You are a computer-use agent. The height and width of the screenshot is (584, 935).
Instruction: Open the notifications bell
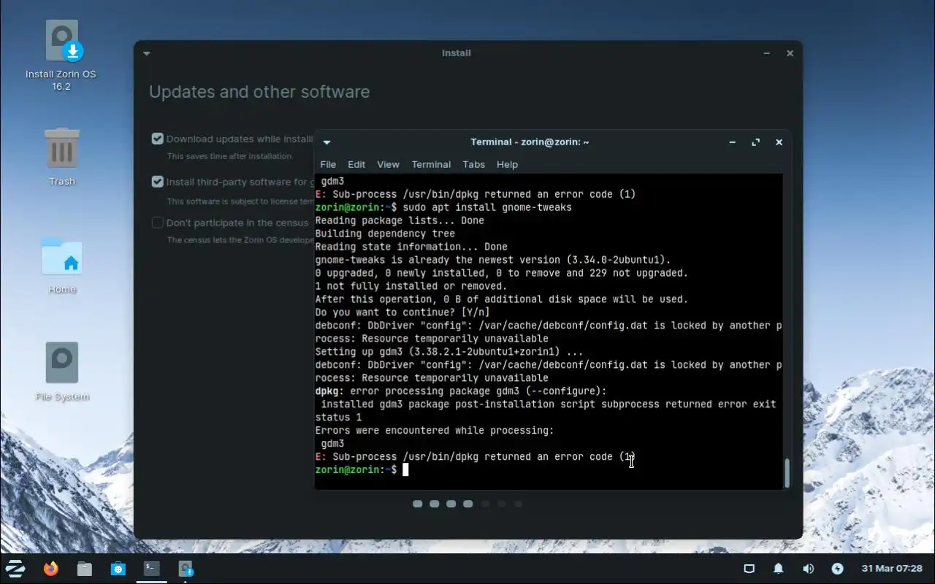point(779,569)
